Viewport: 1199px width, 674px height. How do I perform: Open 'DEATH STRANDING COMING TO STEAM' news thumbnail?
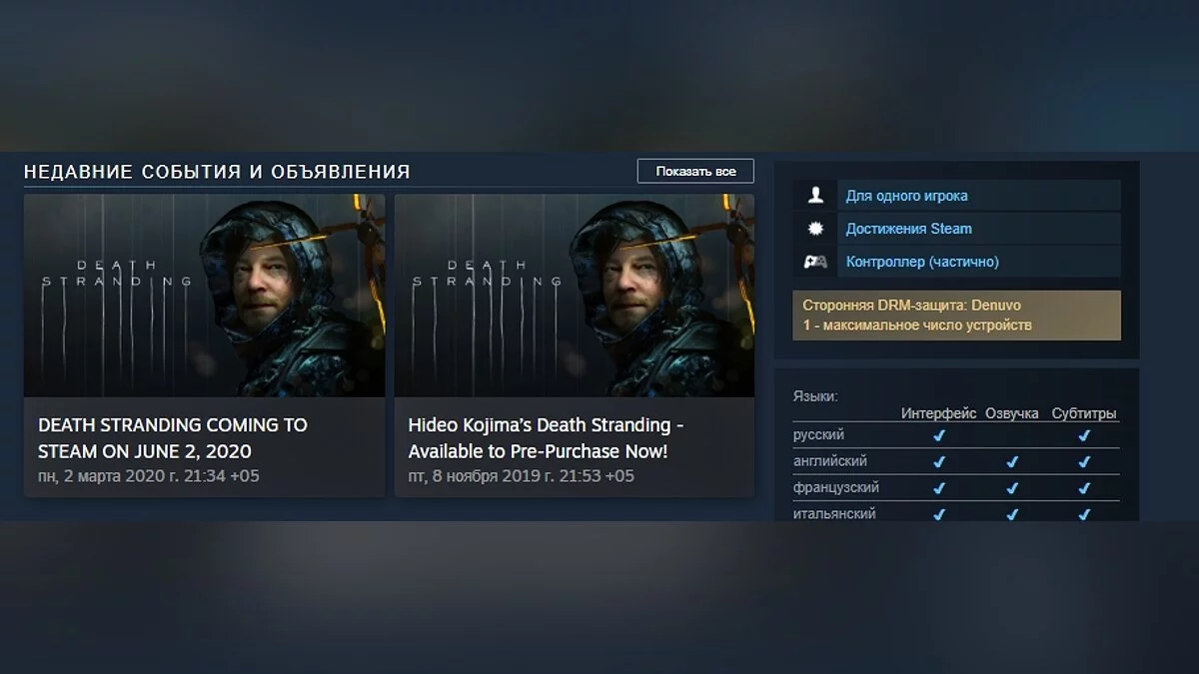click(x=204, y=296)
